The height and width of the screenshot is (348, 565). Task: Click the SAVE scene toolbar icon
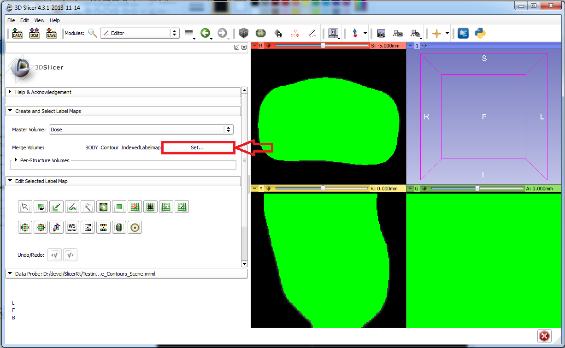pyautogui.click(x=51, y=33)
